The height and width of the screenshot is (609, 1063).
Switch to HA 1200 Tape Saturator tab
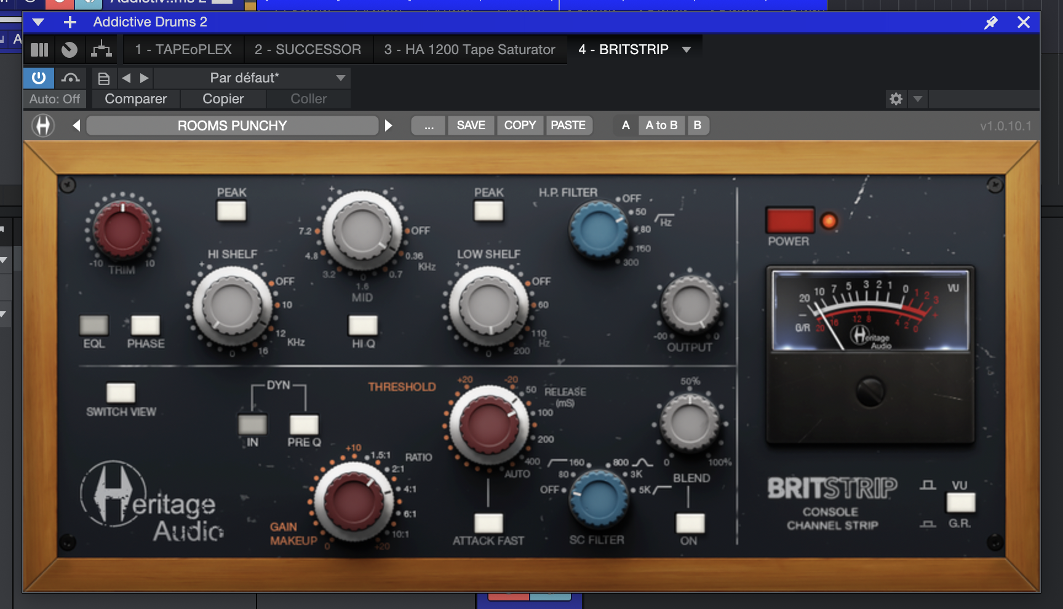469,50
